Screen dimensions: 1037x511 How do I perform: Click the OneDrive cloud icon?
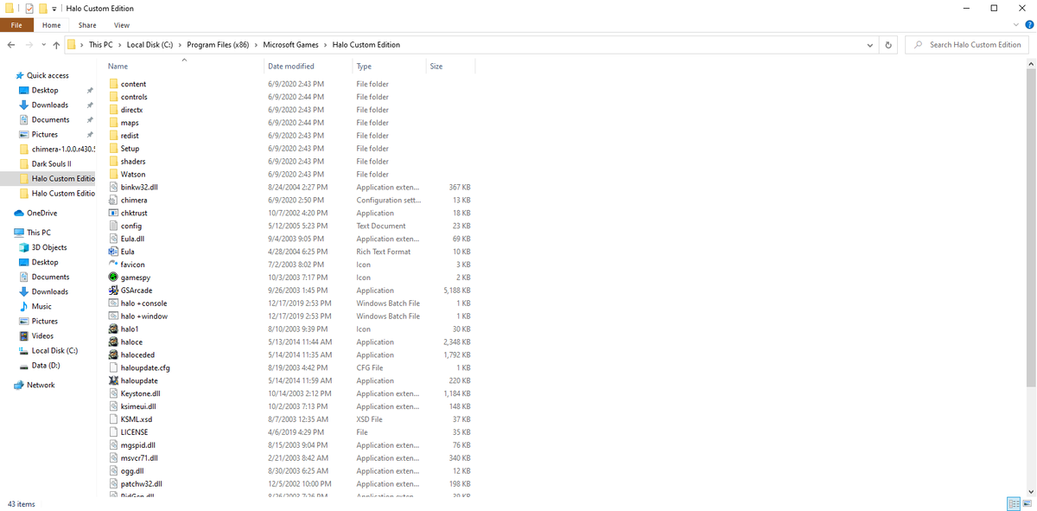[20, 213]
